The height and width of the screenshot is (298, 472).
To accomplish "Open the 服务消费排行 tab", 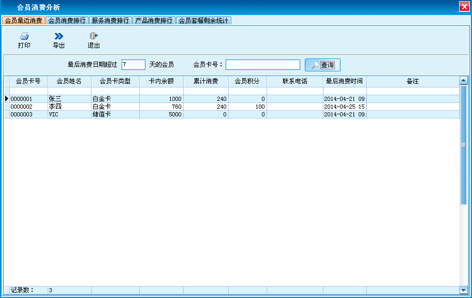I will 110,21.
